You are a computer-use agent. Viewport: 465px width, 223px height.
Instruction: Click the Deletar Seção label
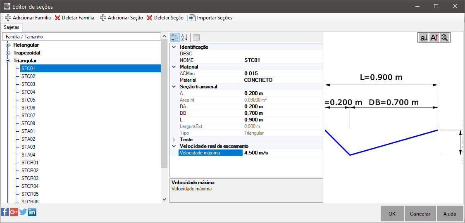click(x=169, y=18)
